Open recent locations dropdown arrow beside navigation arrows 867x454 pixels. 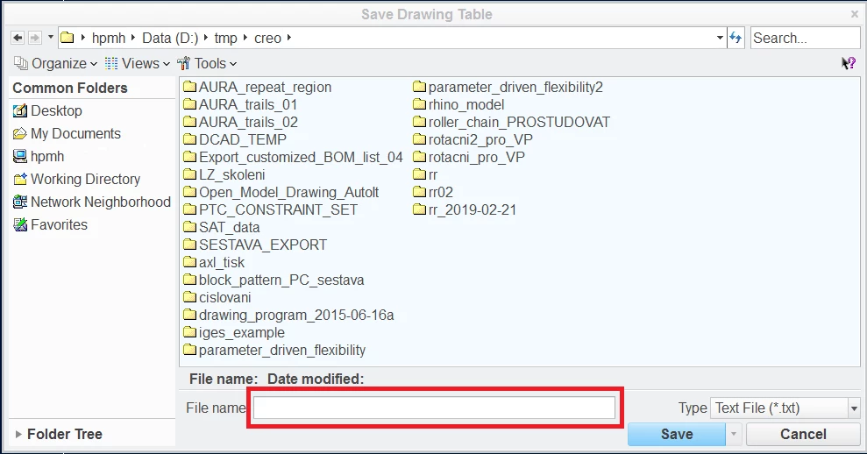coord(50,37)
